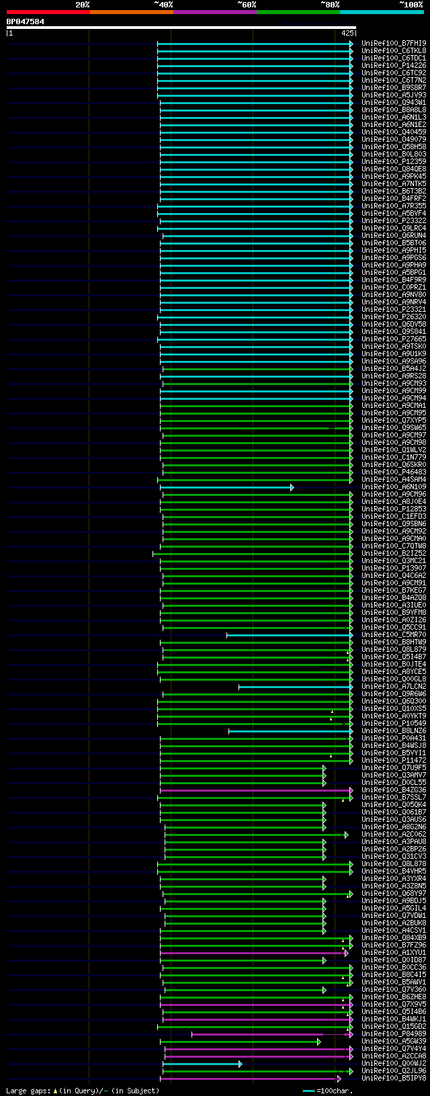Click the purple alignment bar of UniRef100_B4ZG36

click(x=256, y=790)
